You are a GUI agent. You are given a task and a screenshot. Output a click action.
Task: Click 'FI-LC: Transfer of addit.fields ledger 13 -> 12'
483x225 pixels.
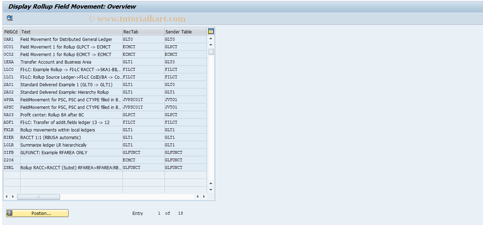(65, 122)
